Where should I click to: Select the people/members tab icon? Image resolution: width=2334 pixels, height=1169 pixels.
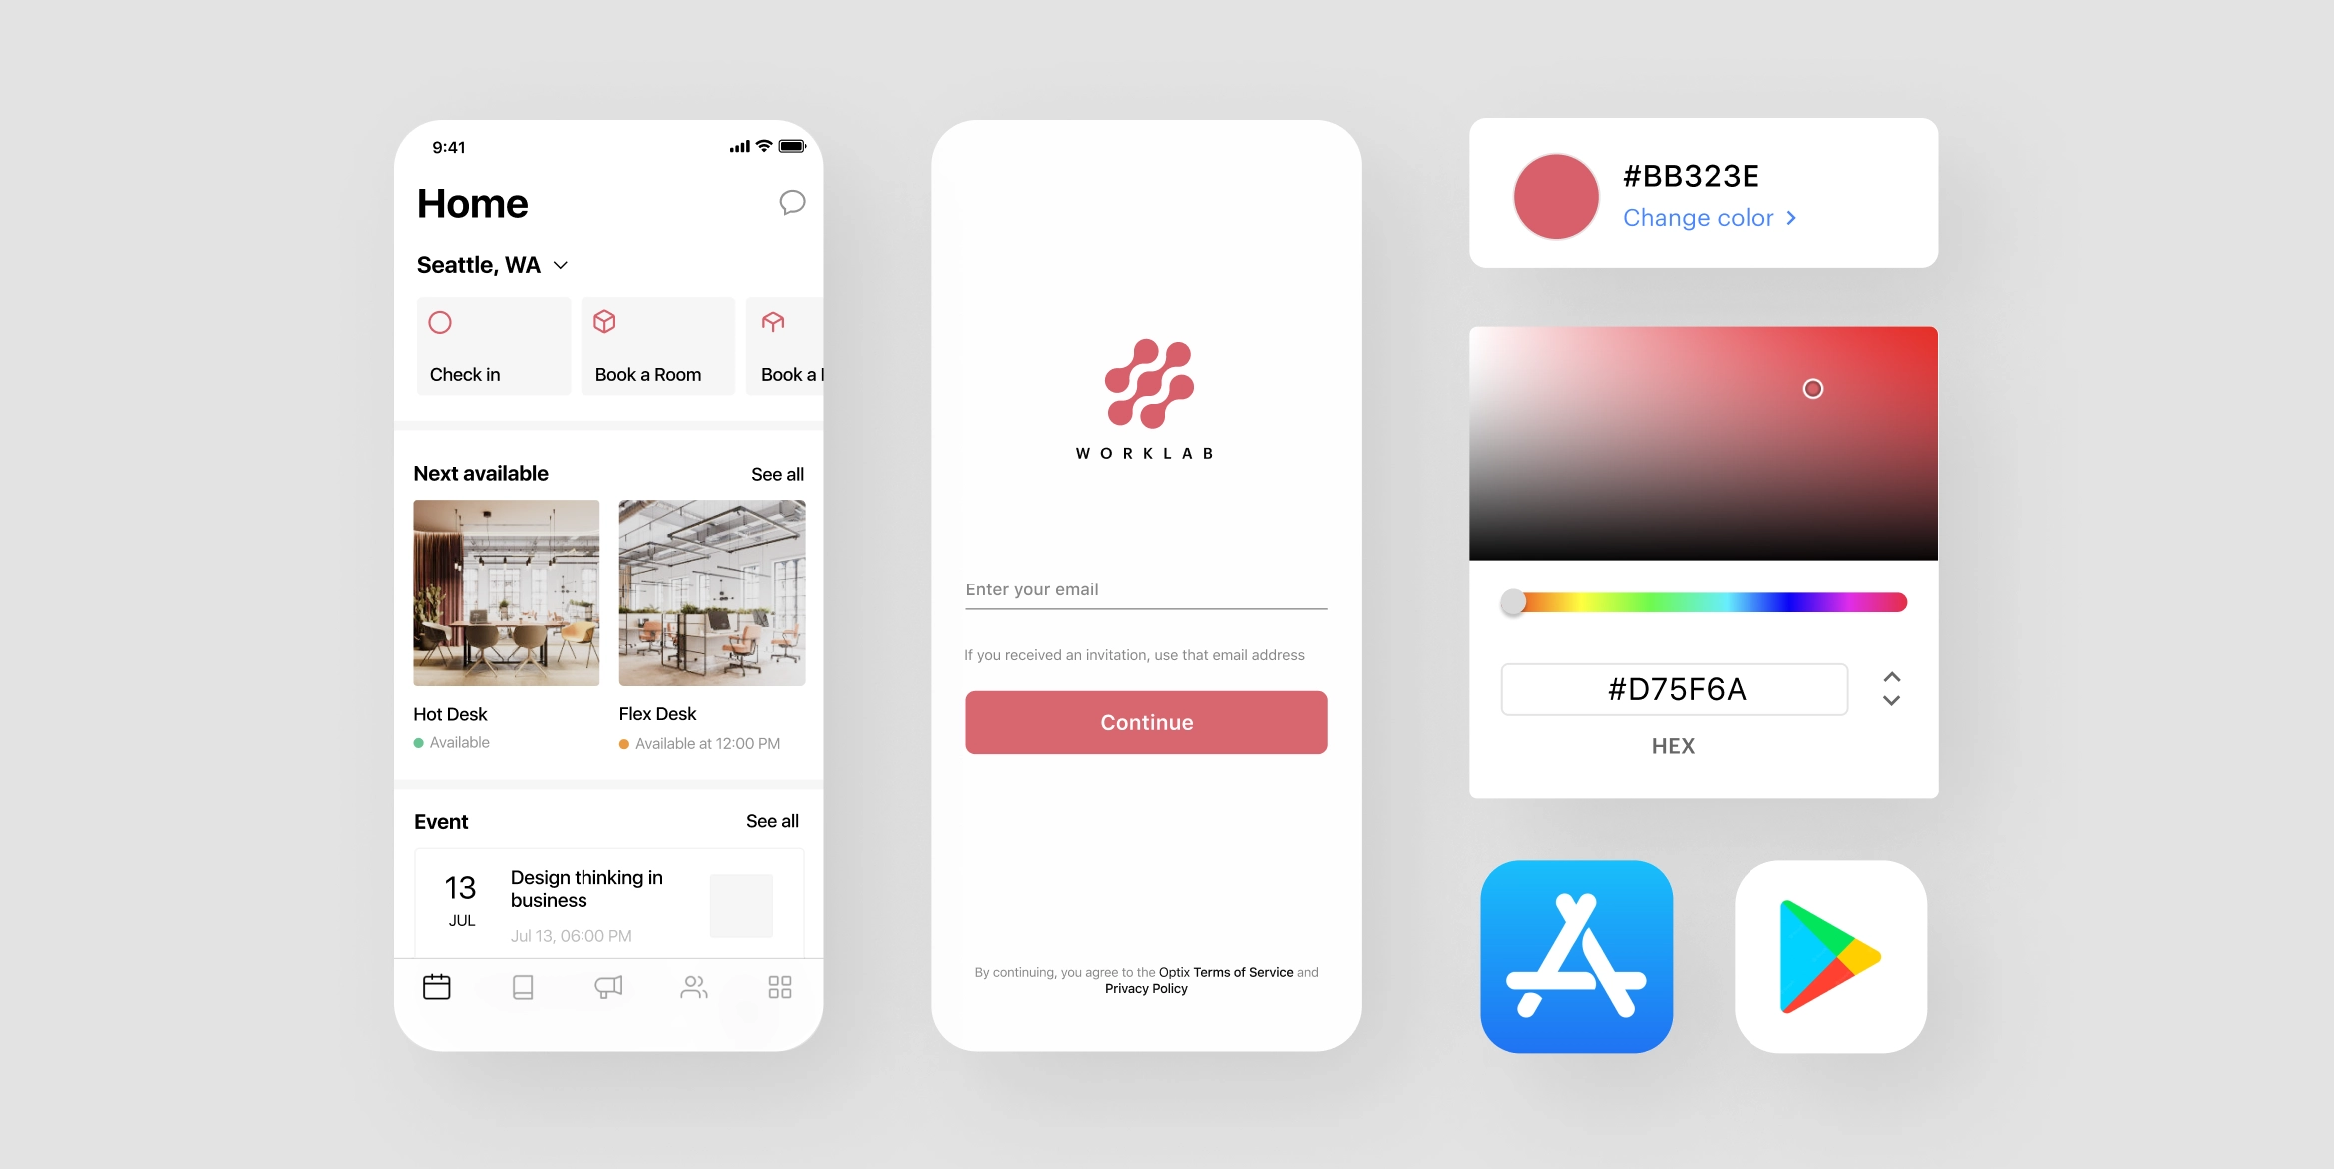tap(690, 987)
